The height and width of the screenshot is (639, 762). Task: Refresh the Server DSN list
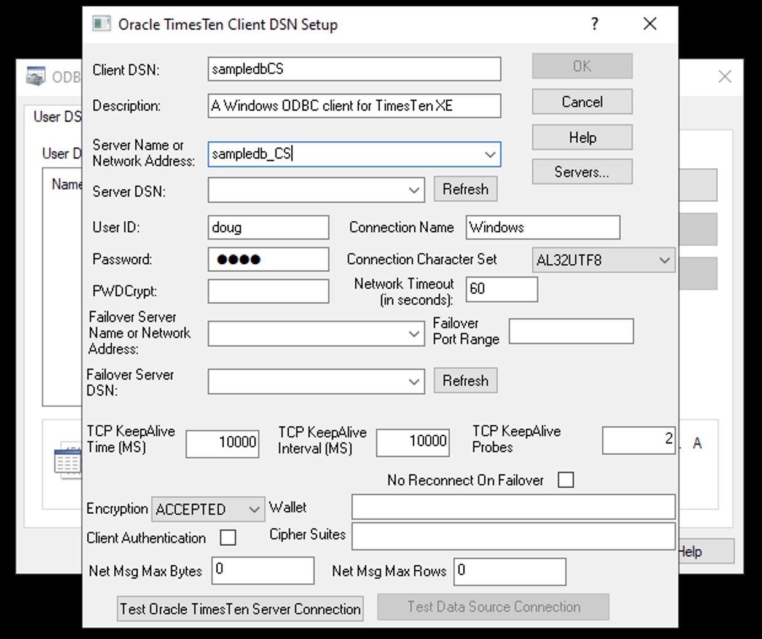[x=465, y=189]
